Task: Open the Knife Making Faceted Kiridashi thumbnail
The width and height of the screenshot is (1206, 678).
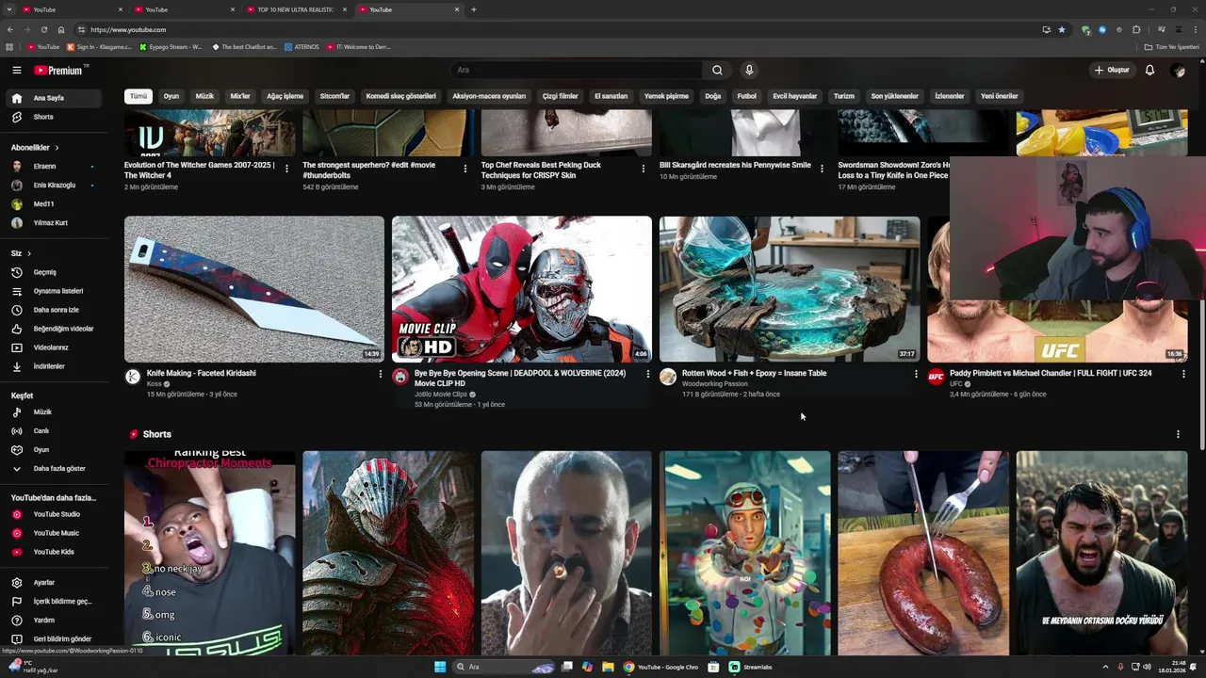Action: pyautogui.click(x=254, y=289)
